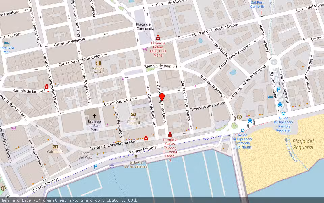
Task: Click the Carrer Ferran Sors label
Action: (36, 152)
